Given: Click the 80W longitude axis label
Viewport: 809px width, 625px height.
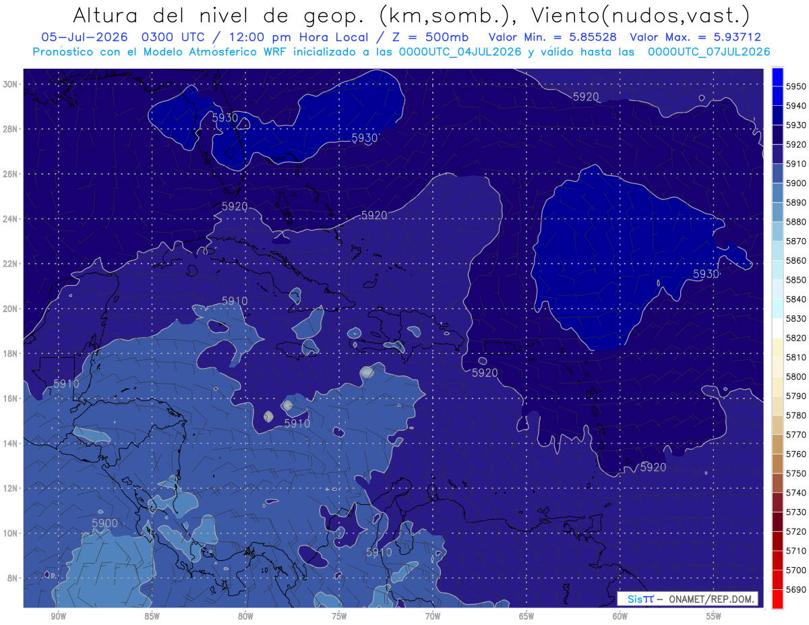Looking at the screenshot, I should click(x=245, y=616).
